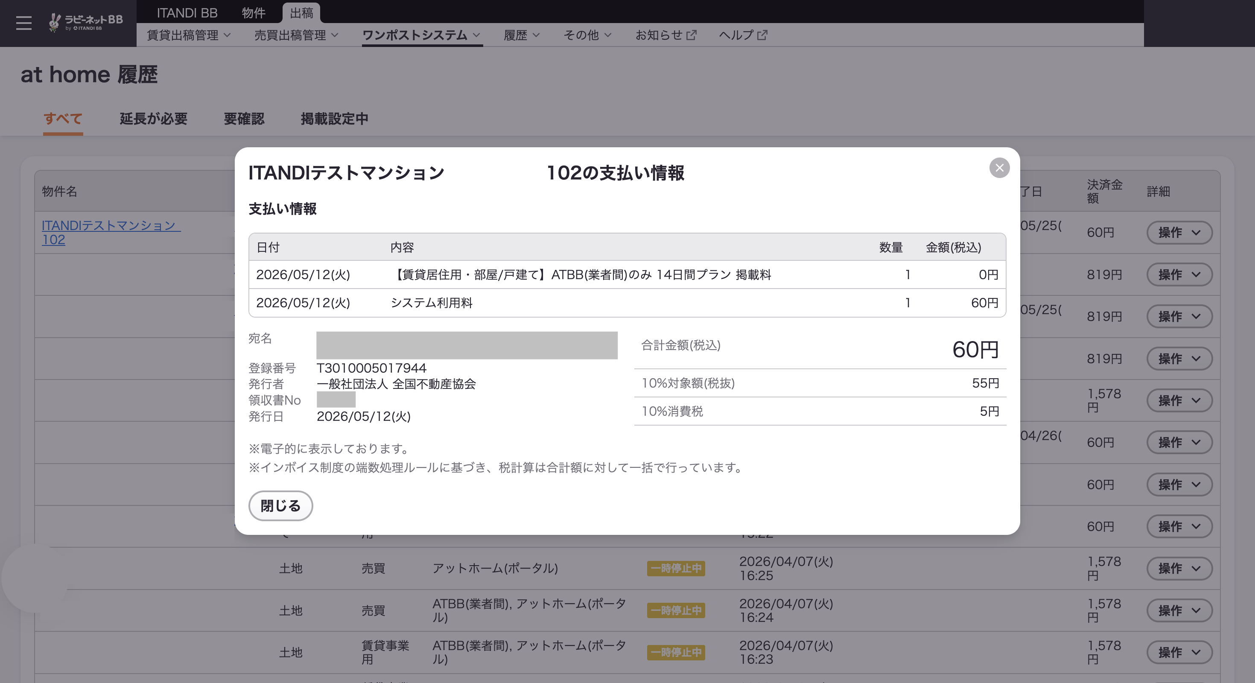Click the 内容 column header in the dialog
This screenshot has height=683, width=1255.
403,248
